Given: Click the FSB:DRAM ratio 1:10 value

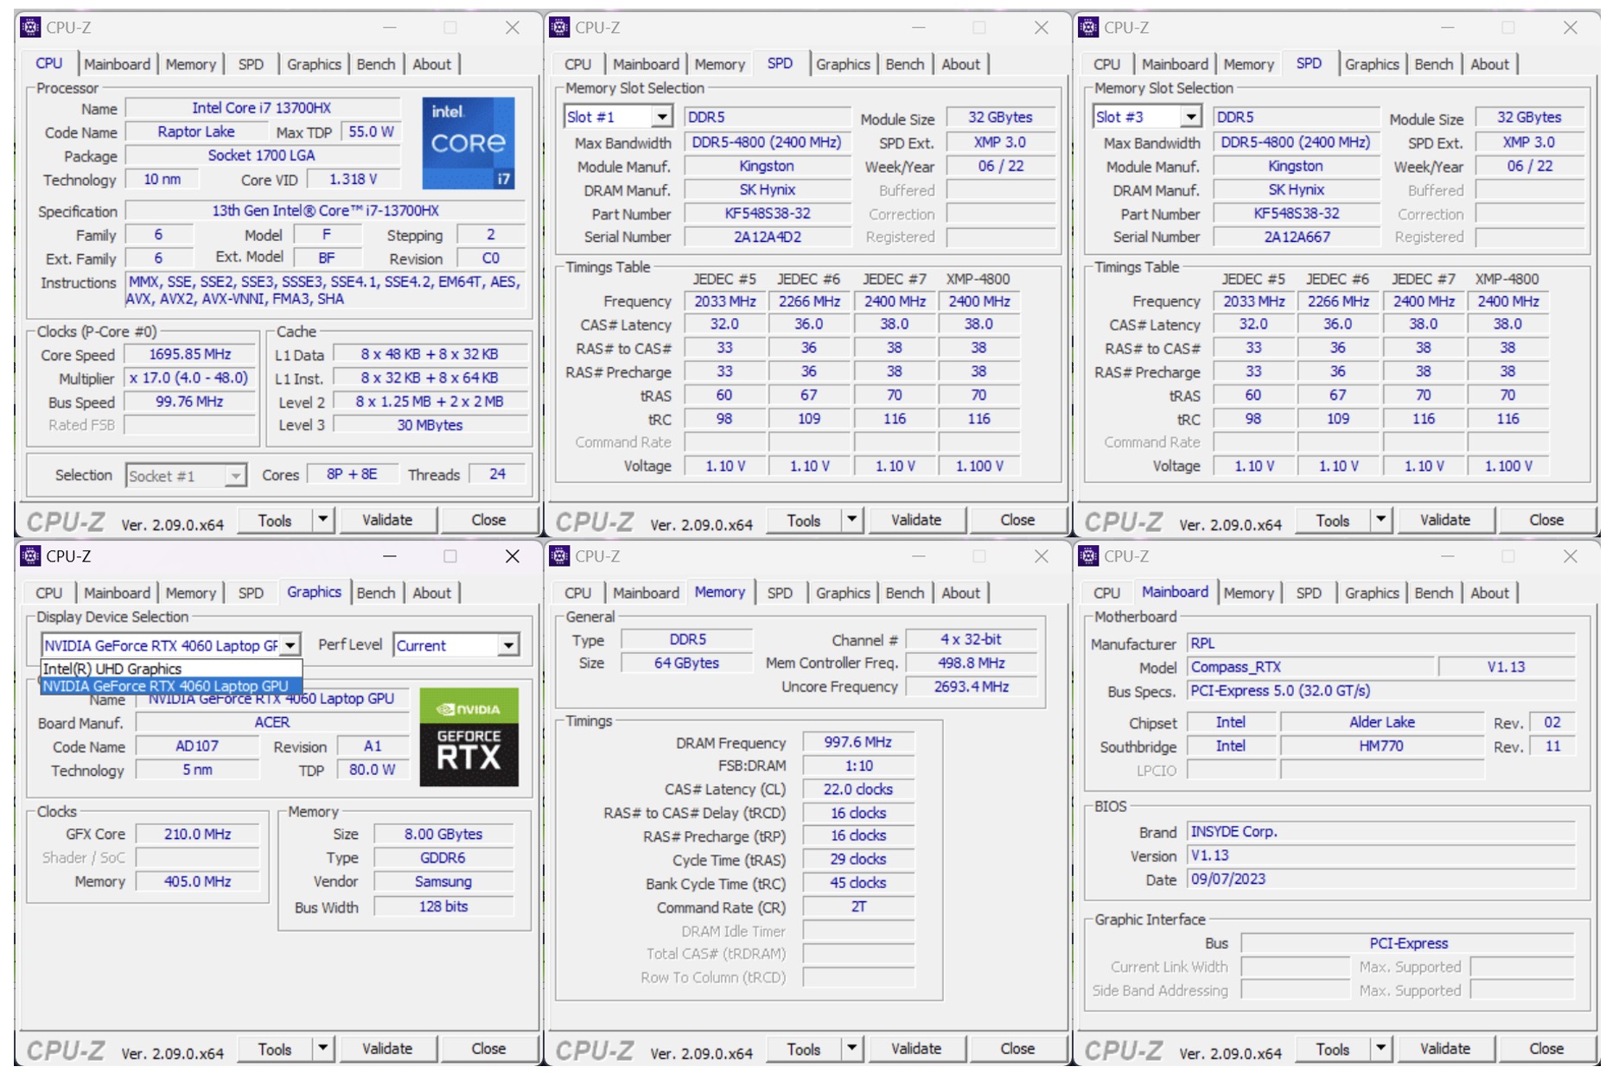Looking at the screenshot, I should pyautogui.click(x=858, y=765).
